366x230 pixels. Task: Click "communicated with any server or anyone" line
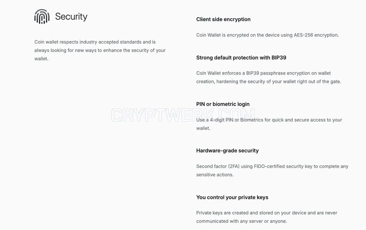point(242,221)
